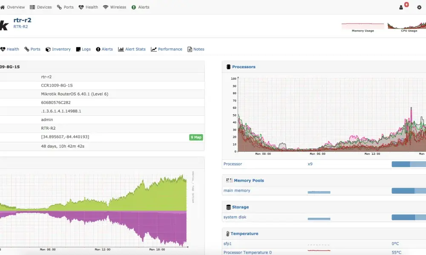Switch to the Notes tab
Image resolution: width=426 pixels, height=255 pixels.
click(199, 49)
